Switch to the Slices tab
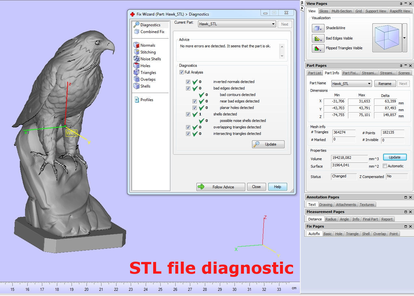The image size is (414, 296). pos(324,11)
